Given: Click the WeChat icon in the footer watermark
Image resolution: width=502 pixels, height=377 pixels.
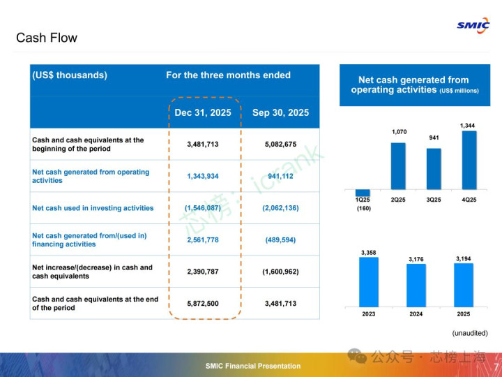Looking at the screenshot, I should [357, 356].
